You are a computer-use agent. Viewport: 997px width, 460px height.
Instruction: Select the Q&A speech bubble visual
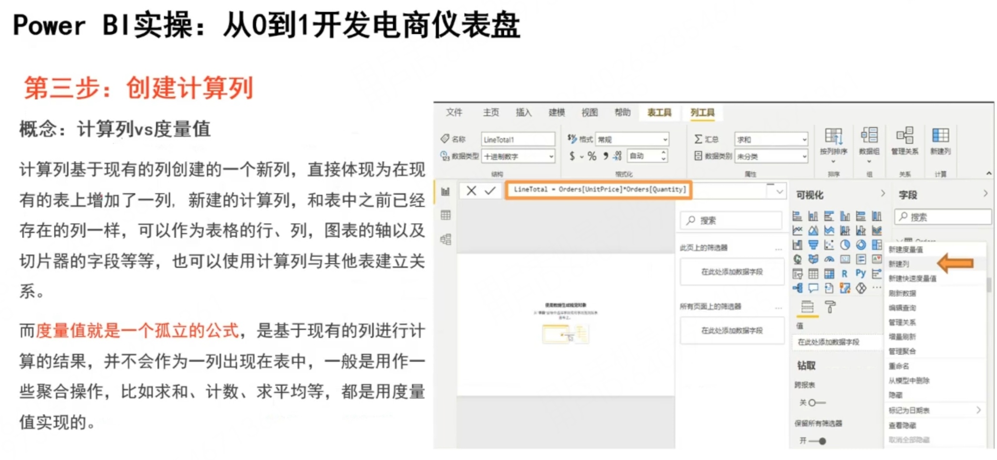[813, 288]
